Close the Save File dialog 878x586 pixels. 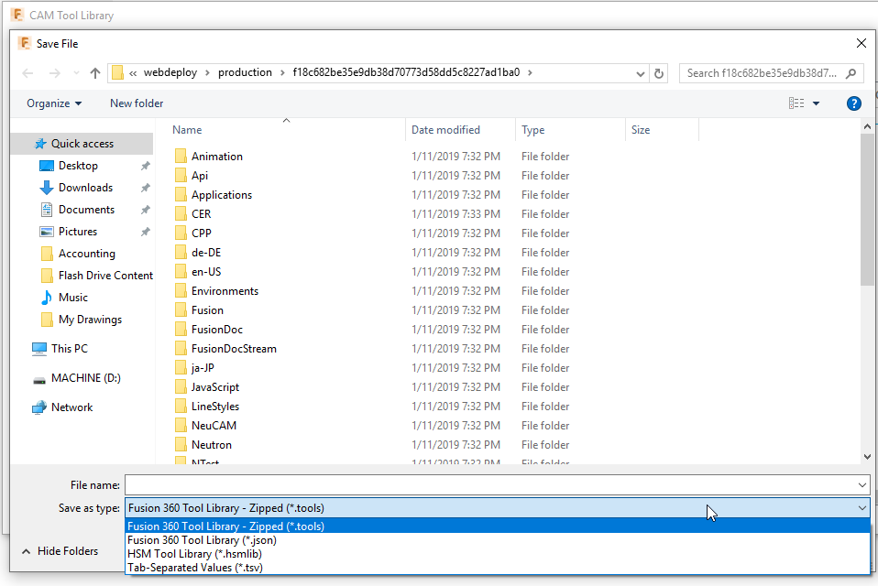862,44
